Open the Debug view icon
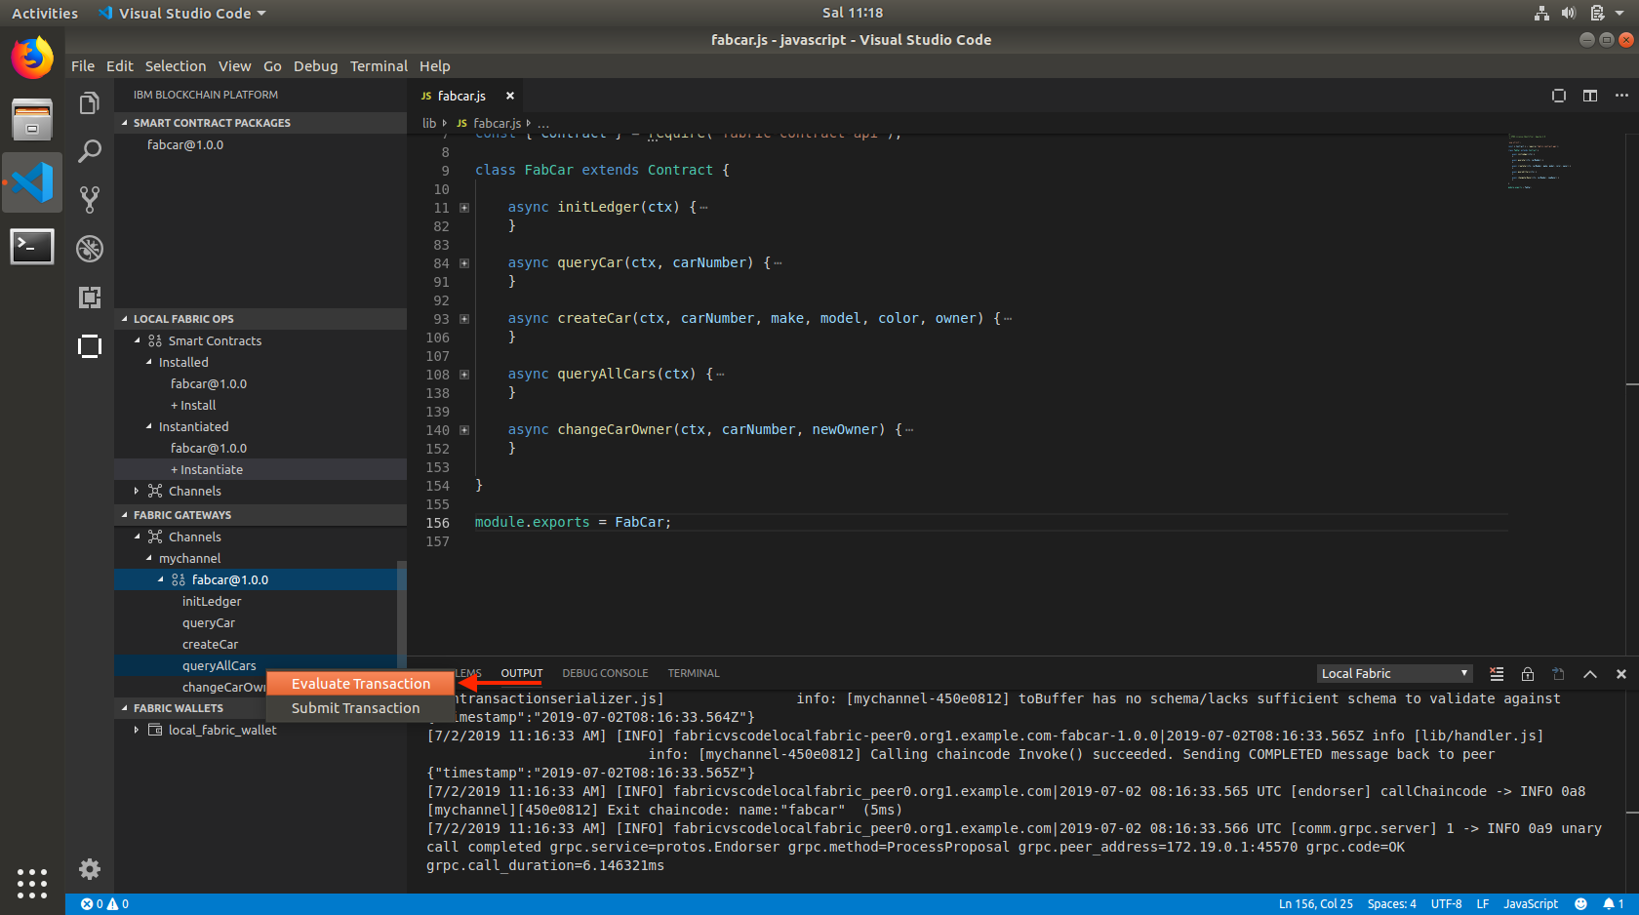 pos(90,249)
